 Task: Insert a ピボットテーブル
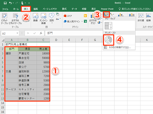4,19
